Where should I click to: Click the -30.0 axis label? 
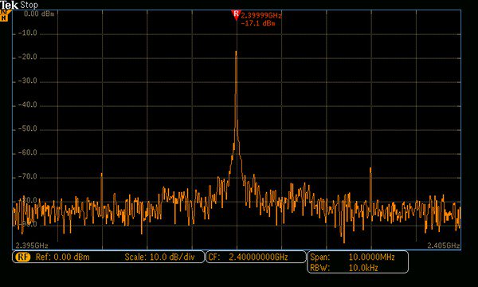click(x=27, y=81)
